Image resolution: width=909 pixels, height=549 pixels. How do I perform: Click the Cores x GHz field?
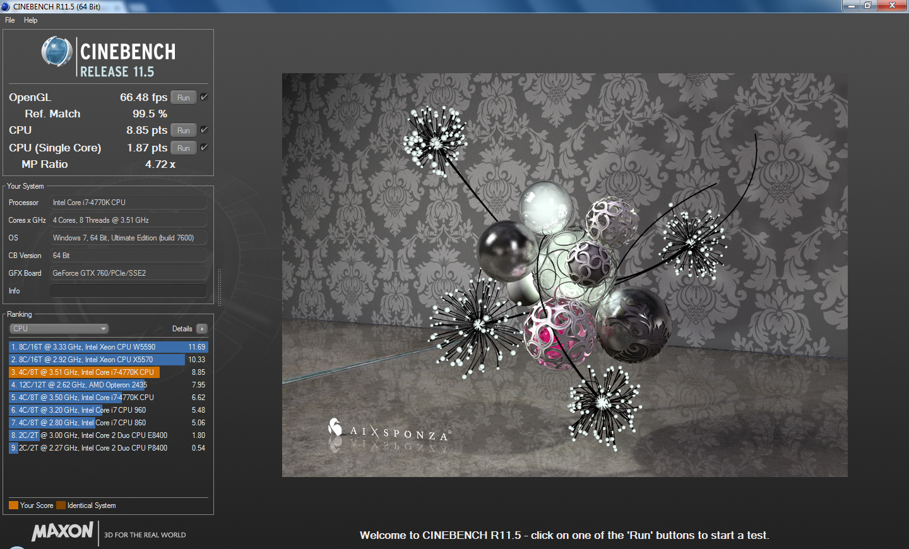point(128,220)
